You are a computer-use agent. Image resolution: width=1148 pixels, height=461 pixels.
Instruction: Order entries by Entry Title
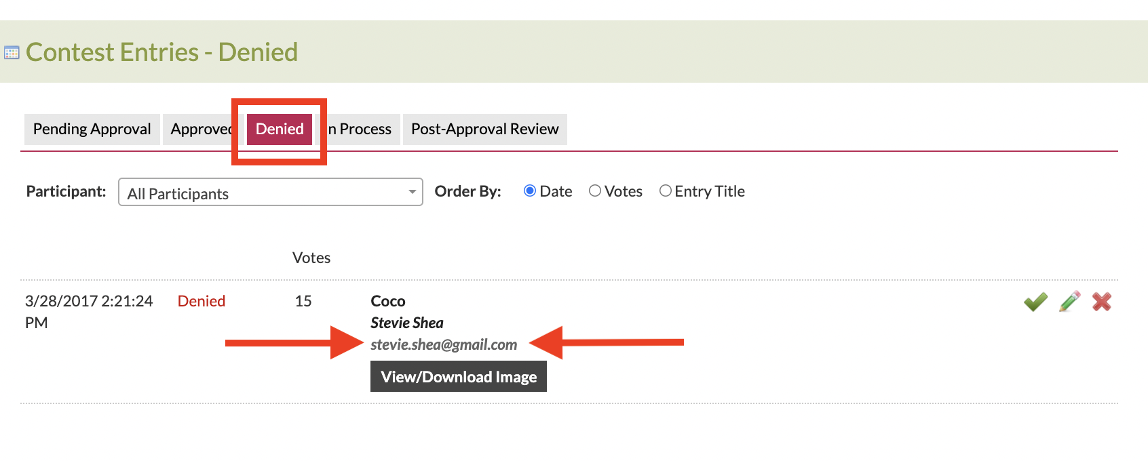666,191
